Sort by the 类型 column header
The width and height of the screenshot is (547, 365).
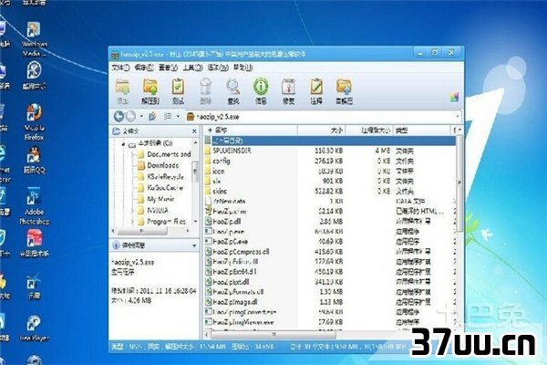pyautogui.click(x=422, y=130)
